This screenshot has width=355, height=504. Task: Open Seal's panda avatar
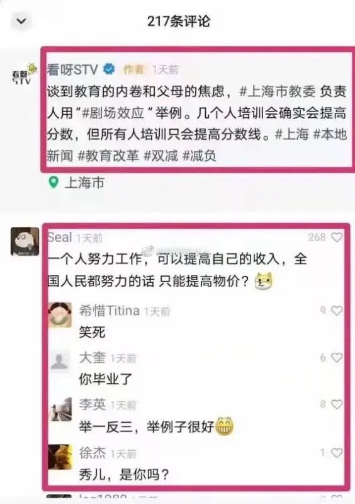(25, 241)
